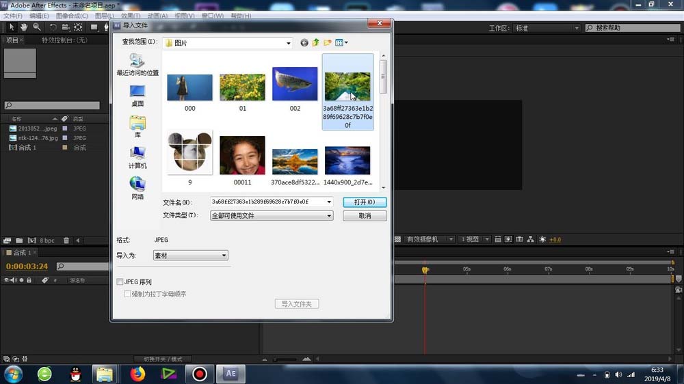This screenshot has height=384, width=684.
Task: Click the +0.0 exposure value
Action: coord(555,240)
